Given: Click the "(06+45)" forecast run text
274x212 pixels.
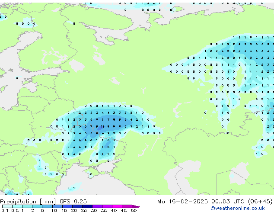Looking at the screenshot, I should 260,202.
